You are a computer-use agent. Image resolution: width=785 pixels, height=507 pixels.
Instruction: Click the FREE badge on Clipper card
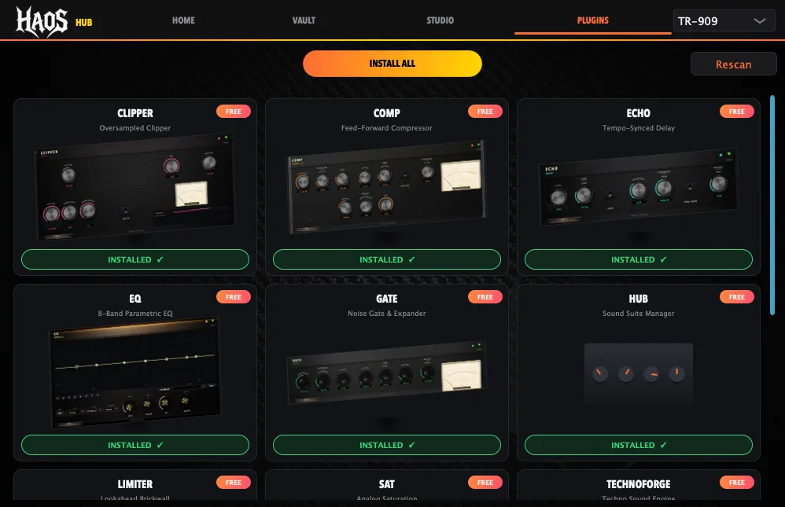[234, 111]
